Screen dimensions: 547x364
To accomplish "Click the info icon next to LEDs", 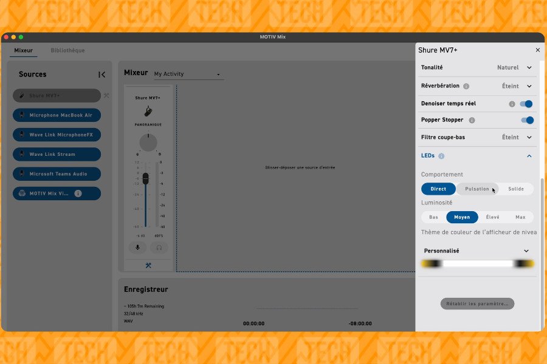I will point(441,156).
